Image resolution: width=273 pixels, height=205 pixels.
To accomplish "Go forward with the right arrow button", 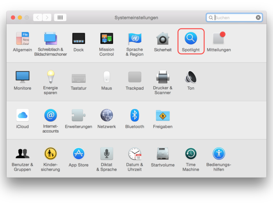I will 47,18.
